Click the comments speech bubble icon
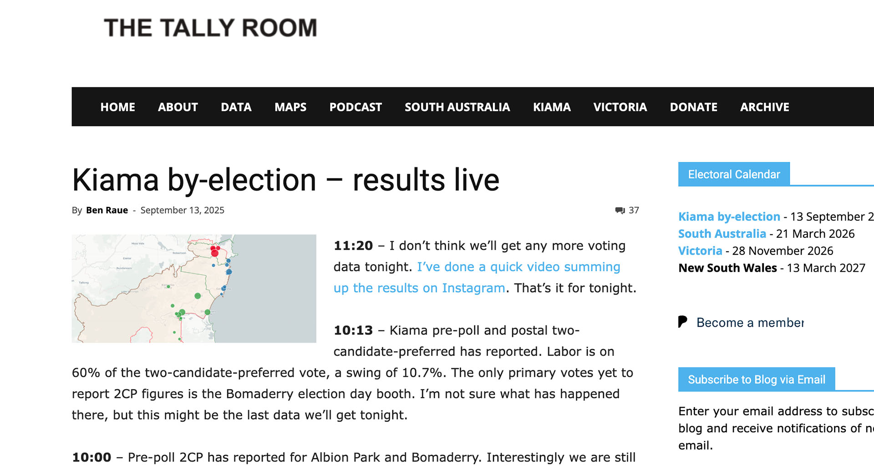 pyautogui.click(x=620, y=210)
